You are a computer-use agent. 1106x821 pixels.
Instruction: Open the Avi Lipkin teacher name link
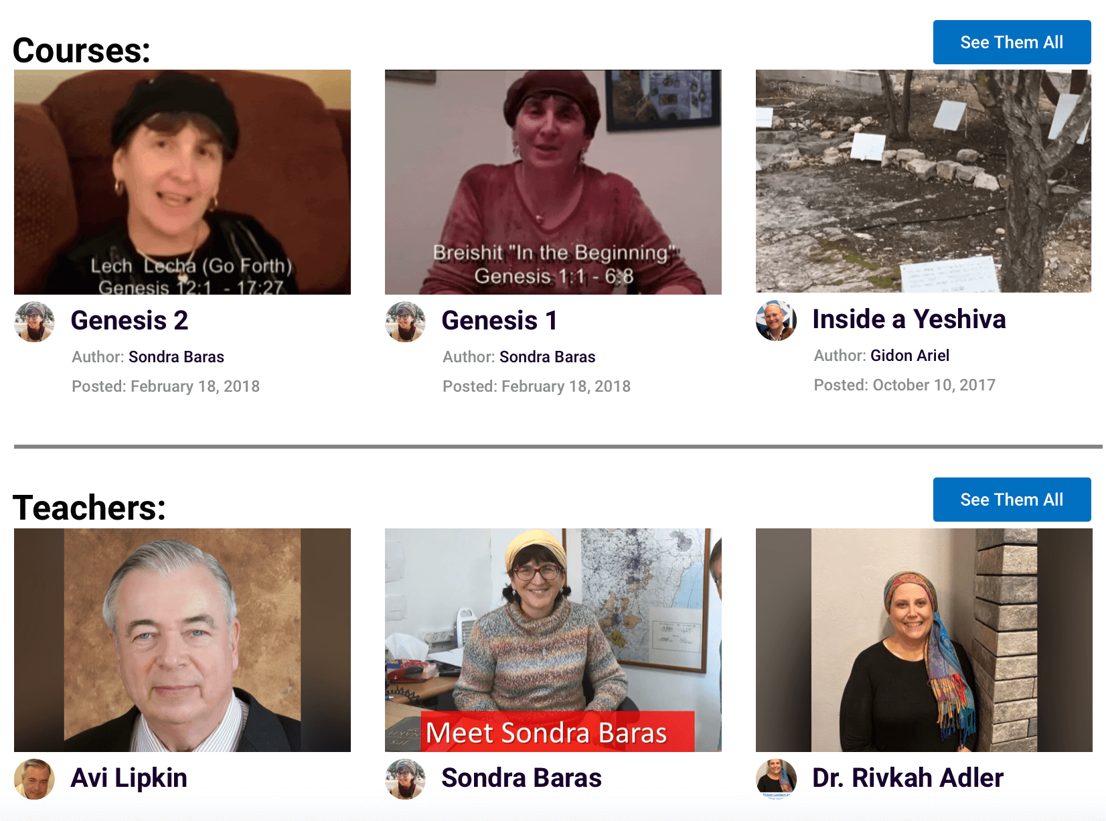[129, 778]
